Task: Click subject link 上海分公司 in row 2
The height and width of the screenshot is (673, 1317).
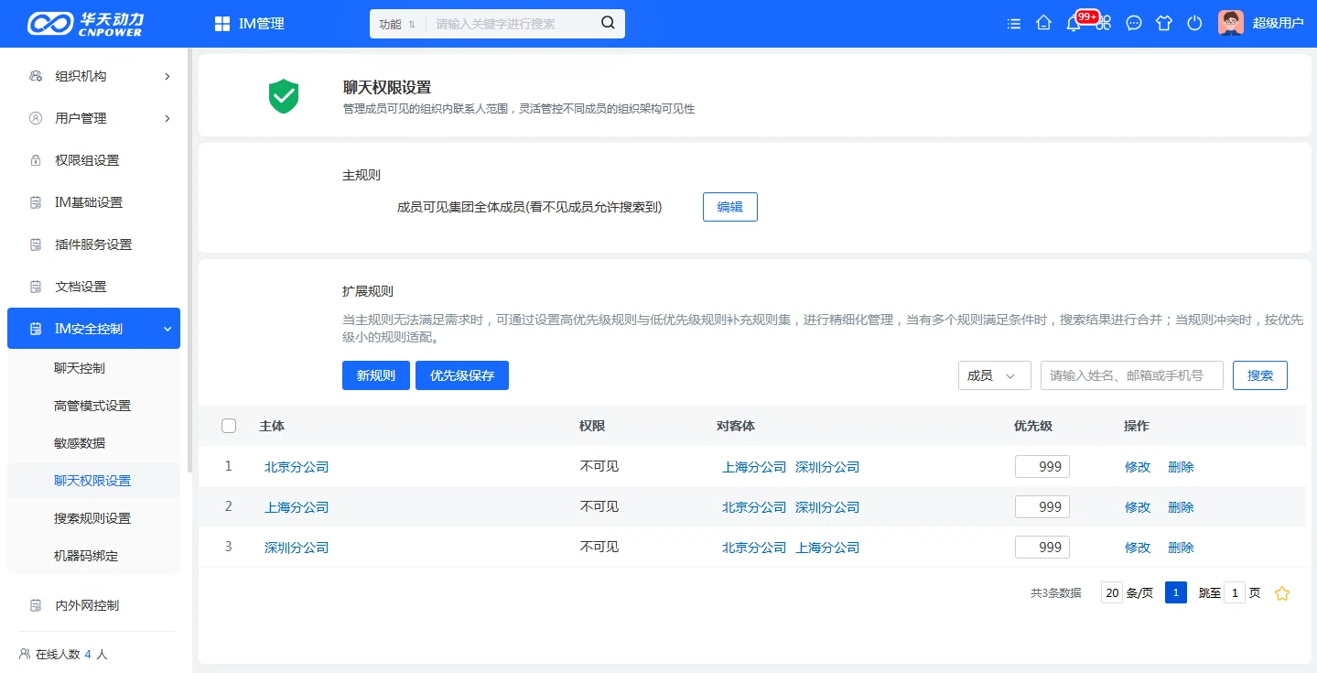Action: click(x=297, y=507)
